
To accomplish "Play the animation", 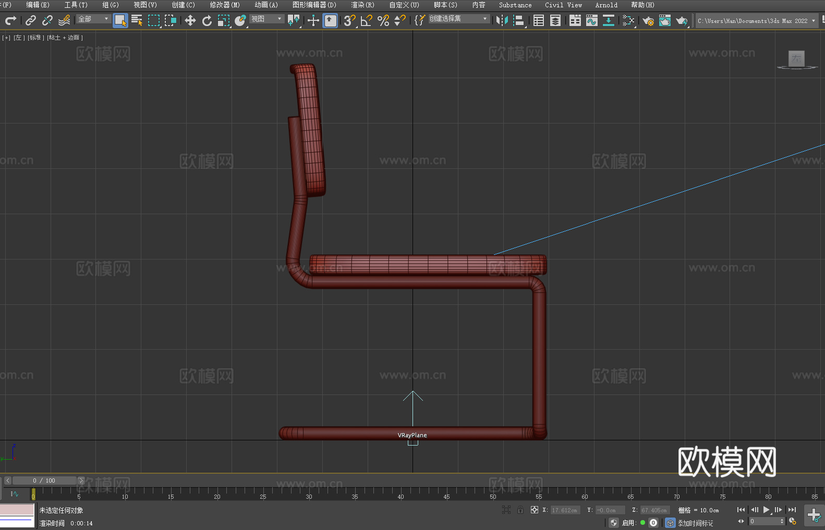I will pos(766,510).
